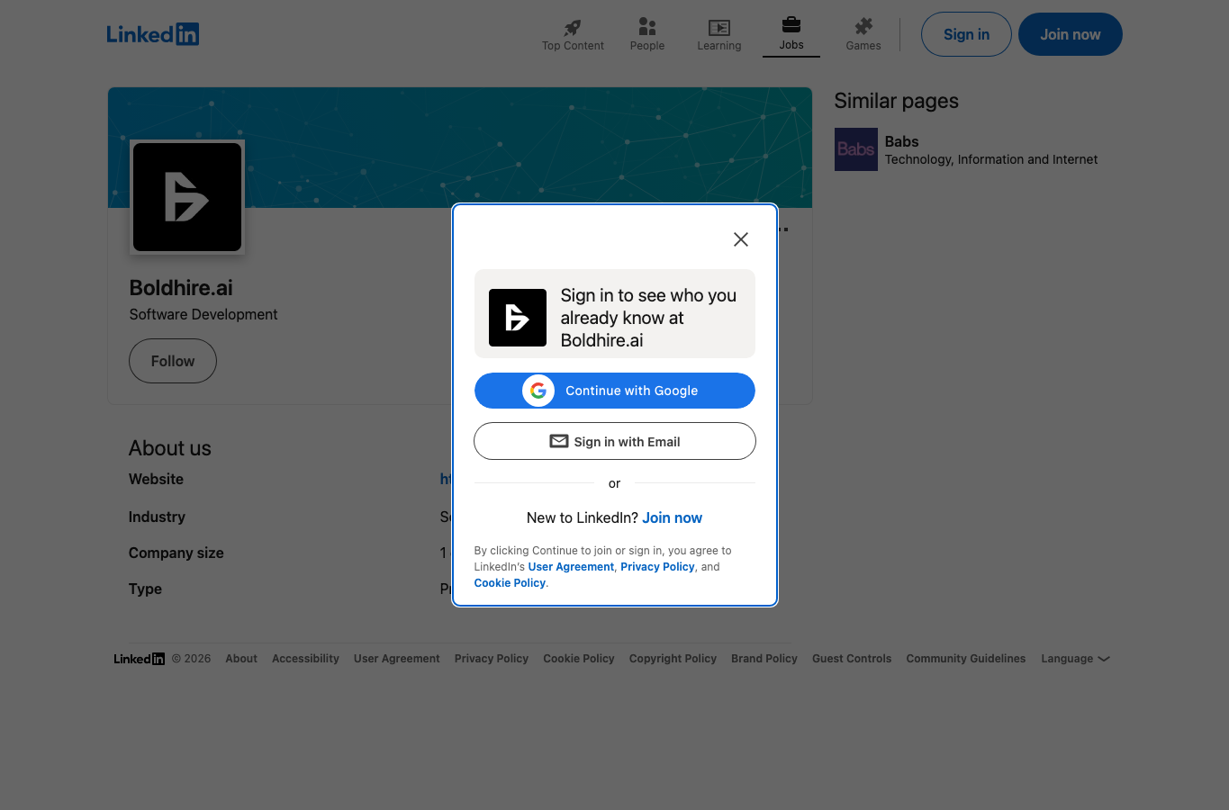Click the Join now header button

click(x=1071, y=34)
